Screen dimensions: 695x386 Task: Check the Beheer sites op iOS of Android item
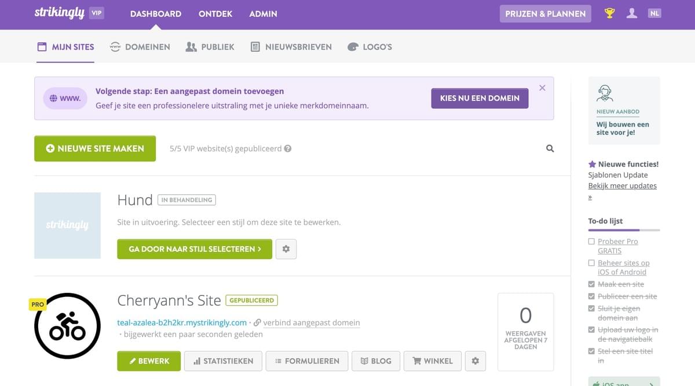click(591, 262)
